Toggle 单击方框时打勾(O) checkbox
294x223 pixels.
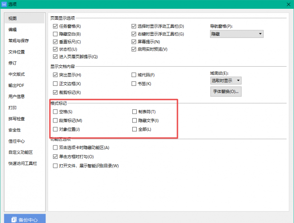tap(55, 157)
